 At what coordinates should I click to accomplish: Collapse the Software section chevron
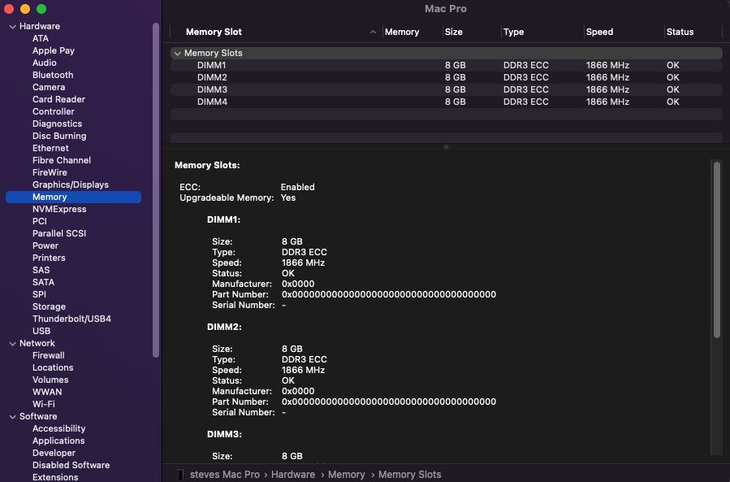[12, 416]
